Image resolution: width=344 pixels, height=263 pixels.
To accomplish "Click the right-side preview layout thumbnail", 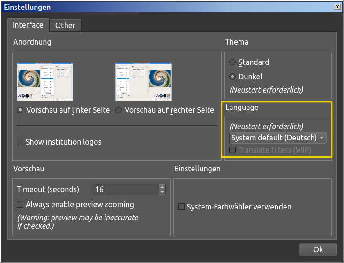I will tap(143, 82).
